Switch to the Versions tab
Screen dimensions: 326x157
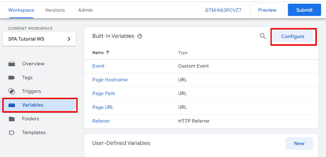55,10
